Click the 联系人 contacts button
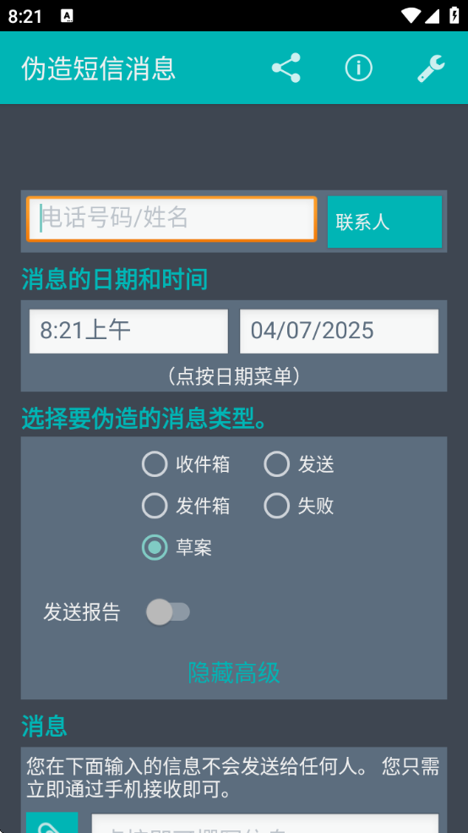Screen dimensions: 468x833 click(384, 222)
